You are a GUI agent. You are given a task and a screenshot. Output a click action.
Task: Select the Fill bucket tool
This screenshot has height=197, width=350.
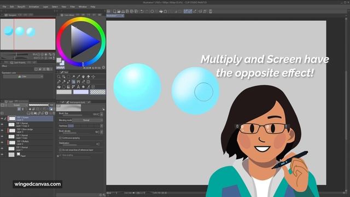coord(59,86)
